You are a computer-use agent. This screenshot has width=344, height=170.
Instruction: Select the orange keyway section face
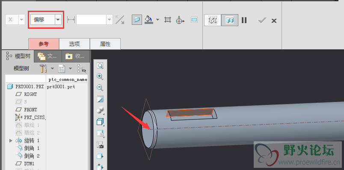click(x=190, y=113)
